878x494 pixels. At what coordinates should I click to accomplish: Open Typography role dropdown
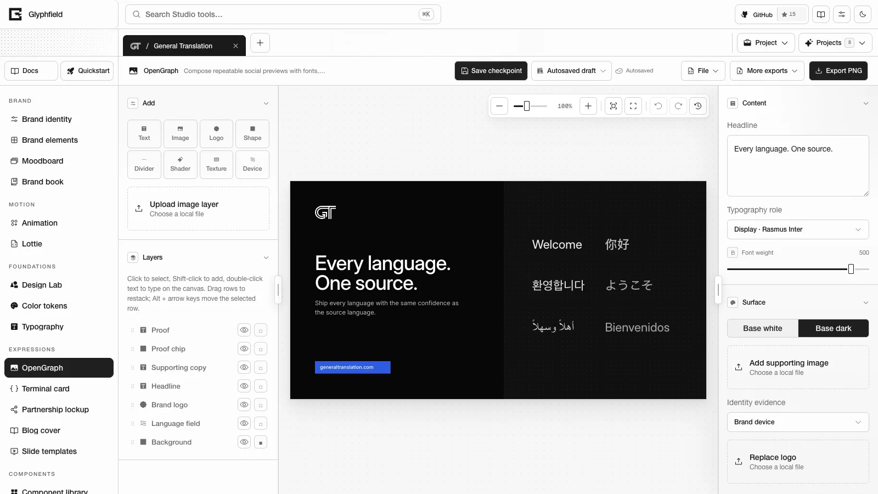click(x=798, y=229)
